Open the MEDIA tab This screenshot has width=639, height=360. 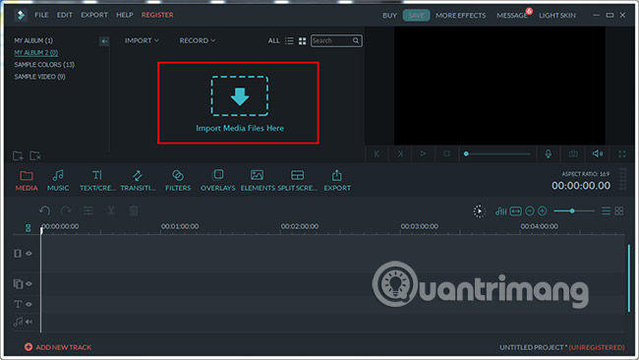[27, 181]
